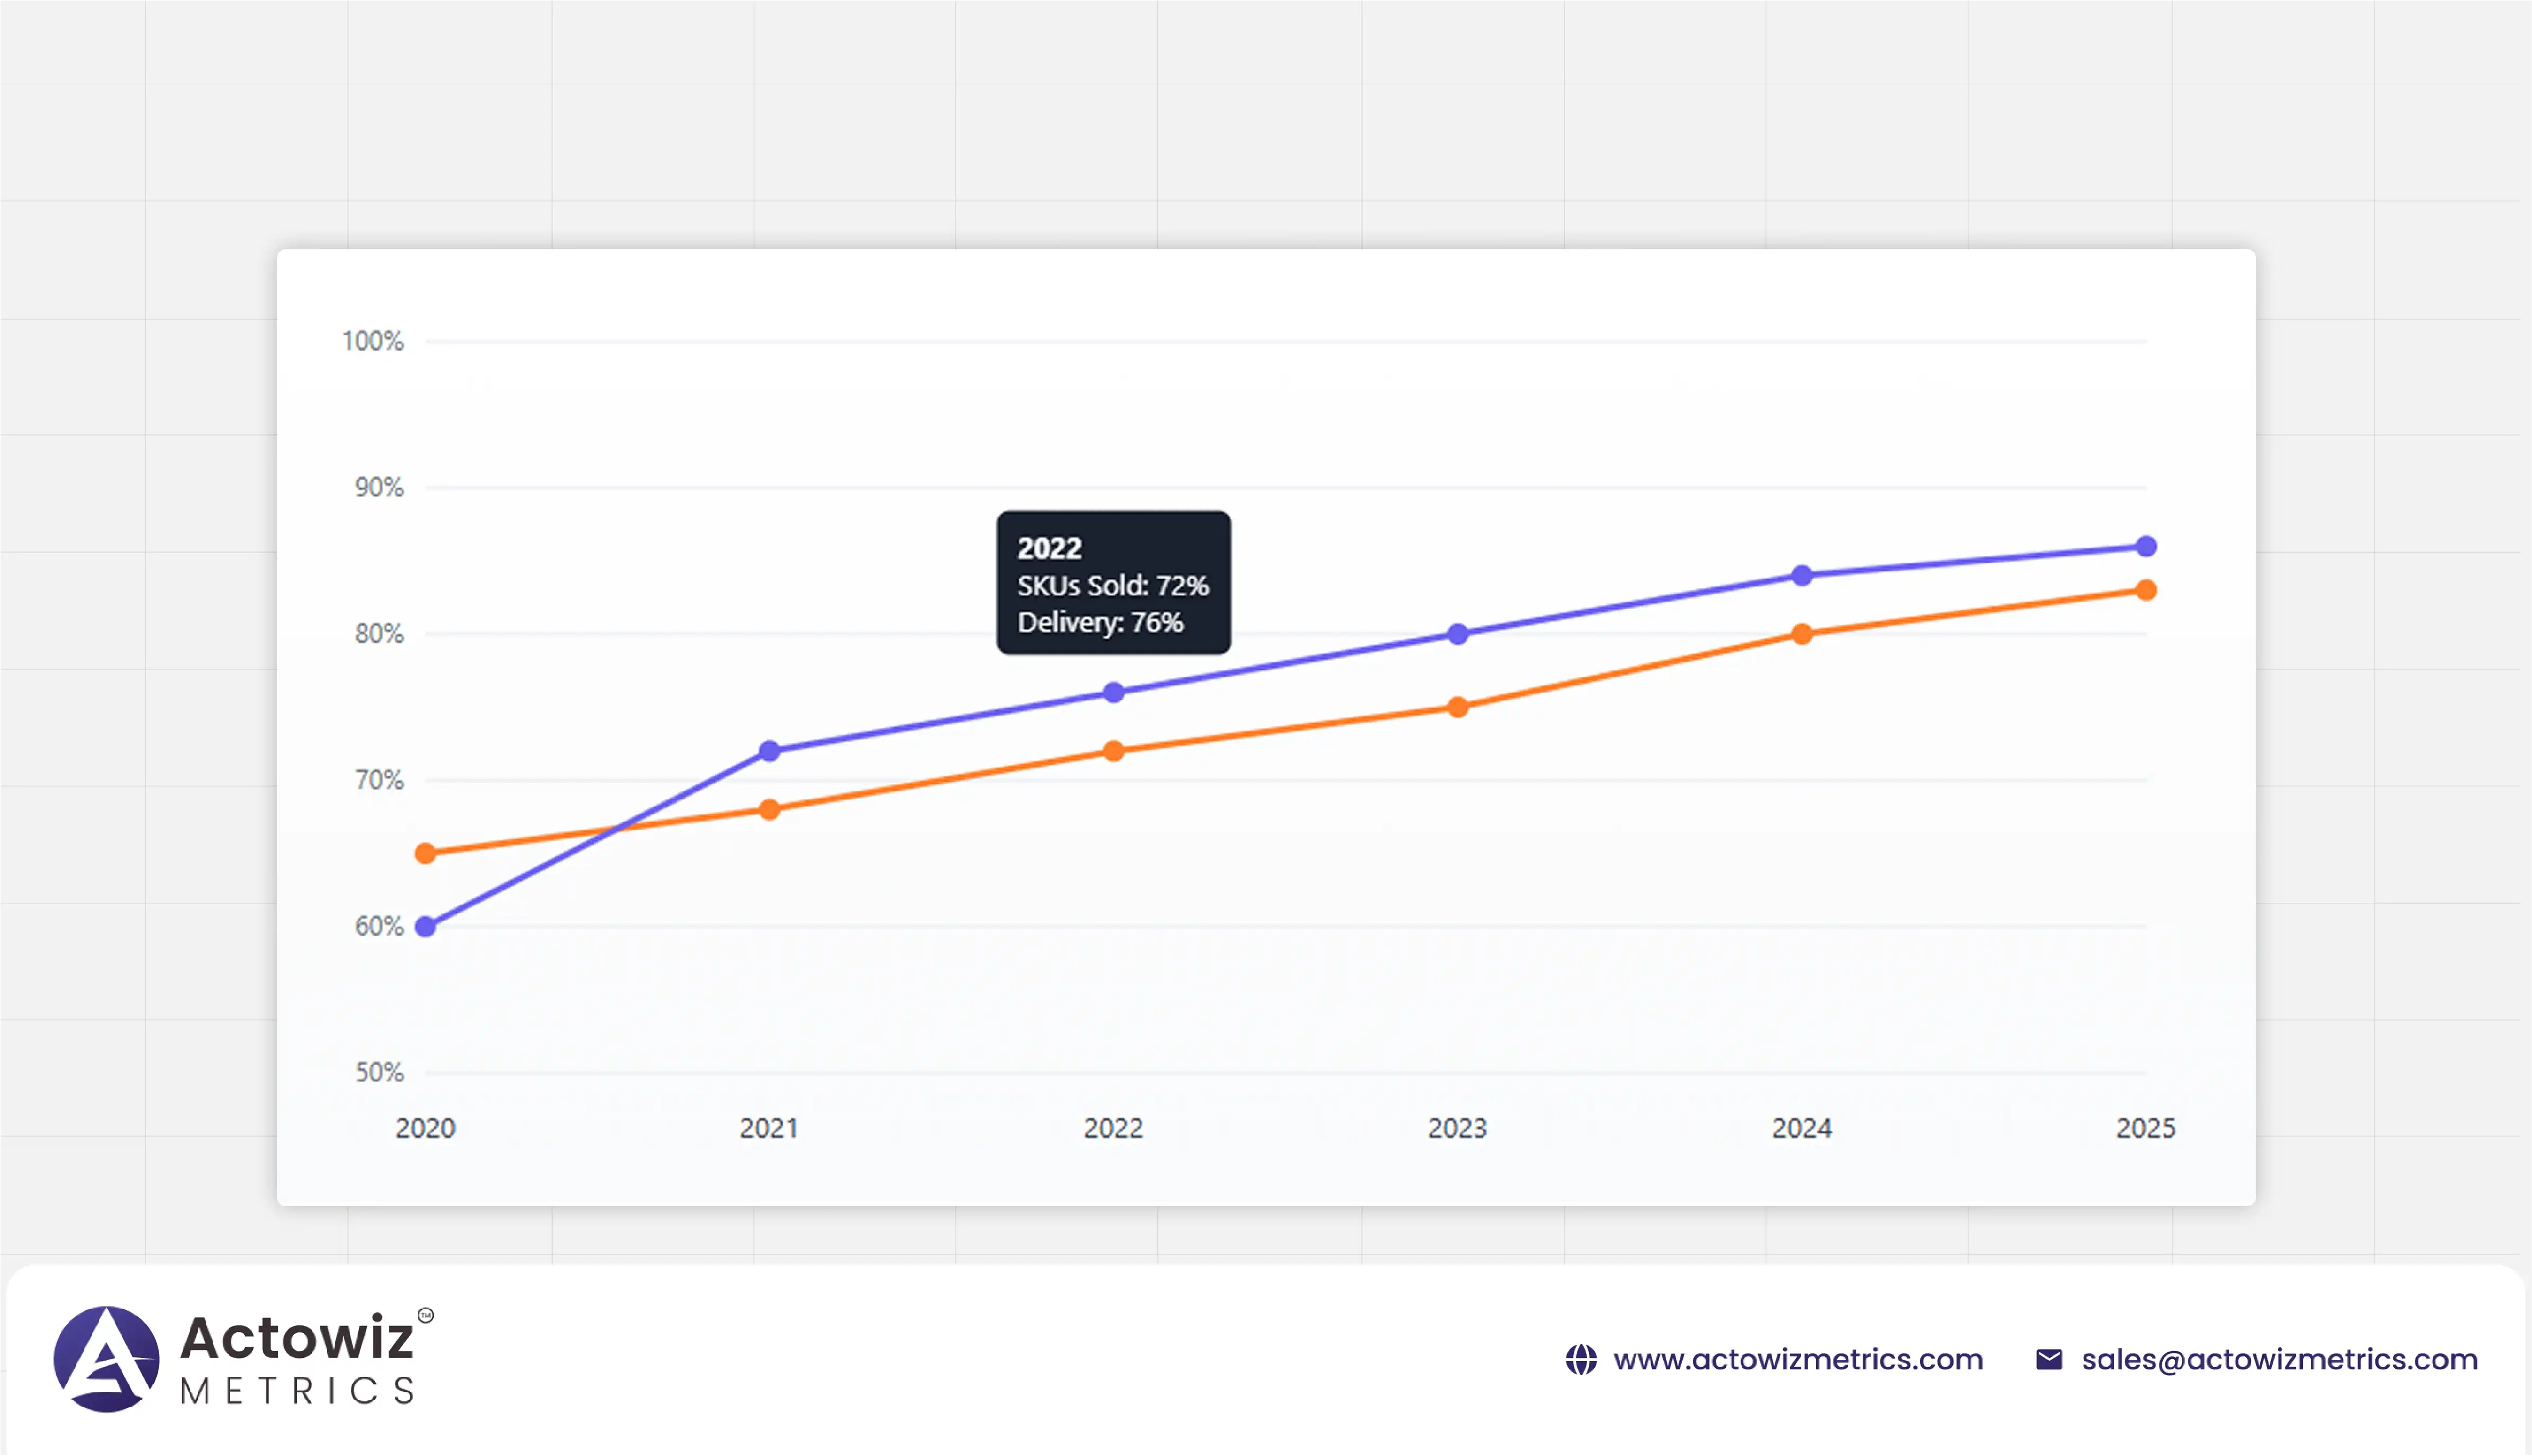Image resolution: width=2532 pixels, height=1456 pixels.
Task: Click the 2022 tooltip showing SKUs Sold 72%
Action: point(1114,583)
